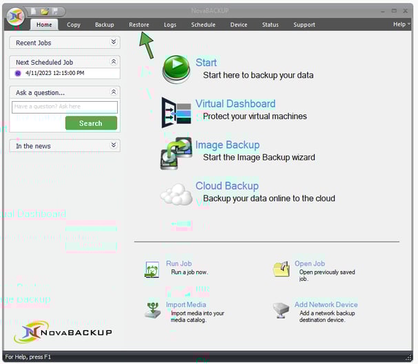The height and width of the screenshot is (364, 418).
Task: Switch to the Backup tab
Action: (105, 25)
